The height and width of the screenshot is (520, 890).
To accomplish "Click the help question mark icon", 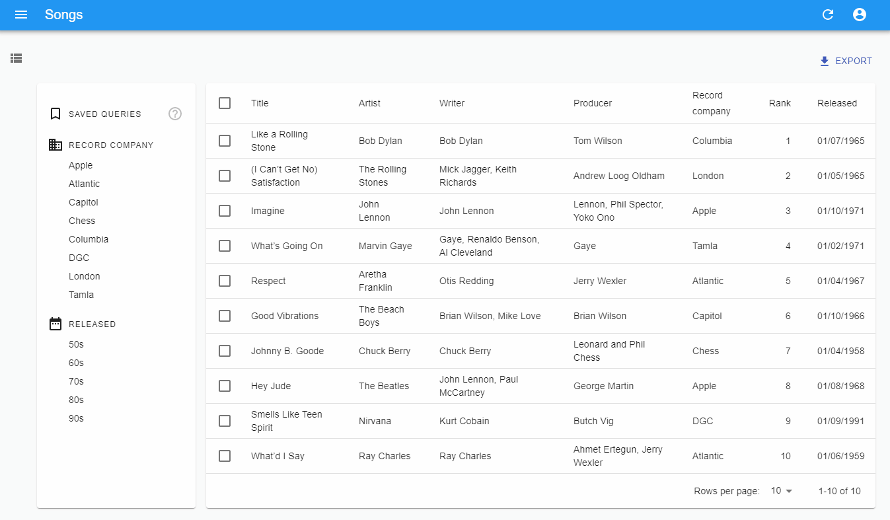I will (174, 113).
